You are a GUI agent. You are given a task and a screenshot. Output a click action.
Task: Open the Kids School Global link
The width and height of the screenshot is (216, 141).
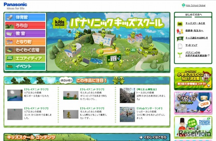pos(195,5)
